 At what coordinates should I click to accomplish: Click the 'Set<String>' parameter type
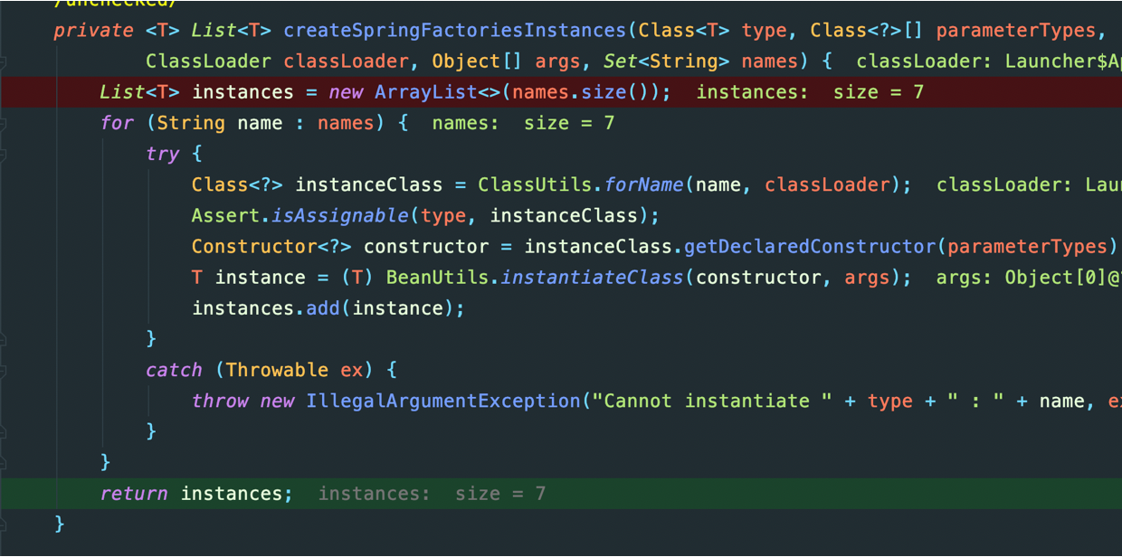coord(666,61)
